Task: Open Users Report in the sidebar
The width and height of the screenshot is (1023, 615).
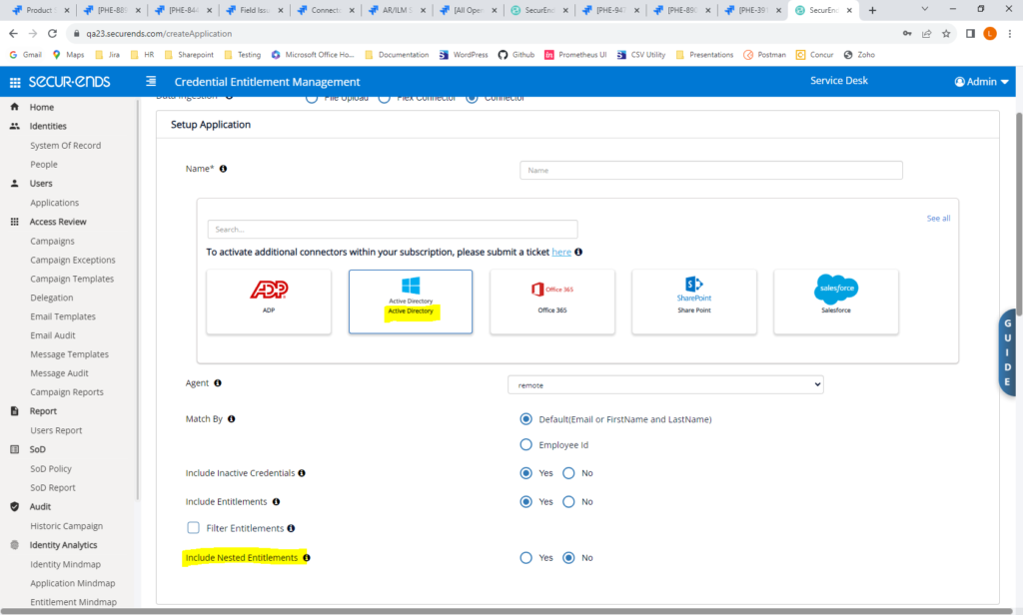Action: point(56,431)
